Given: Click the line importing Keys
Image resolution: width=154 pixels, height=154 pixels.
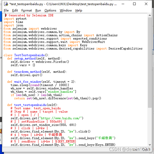Looking at the screenshot, I should tap(45, 45).
